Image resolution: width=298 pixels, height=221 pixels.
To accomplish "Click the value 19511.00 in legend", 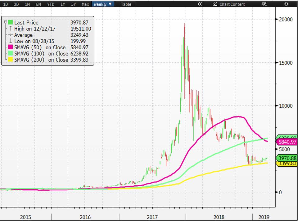I will (81, 29).
